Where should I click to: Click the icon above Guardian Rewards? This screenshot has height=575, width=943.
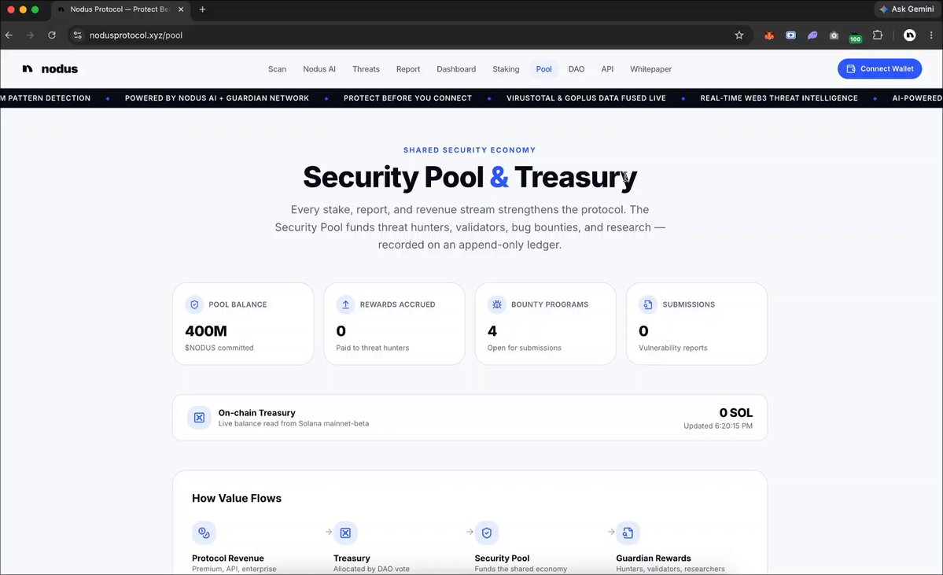[628, 533]
